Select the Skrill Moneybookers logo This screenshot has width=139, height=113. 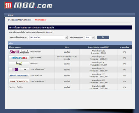pyautogui.click(x=19, y=52)
